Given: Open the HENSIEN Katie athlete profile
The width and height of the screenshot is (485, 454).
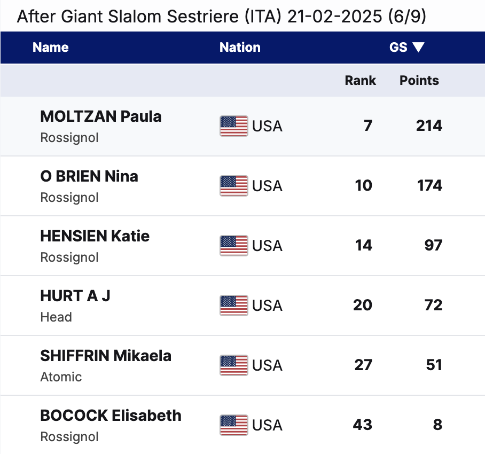Looking at the screenshot, I should click(95, 236).
